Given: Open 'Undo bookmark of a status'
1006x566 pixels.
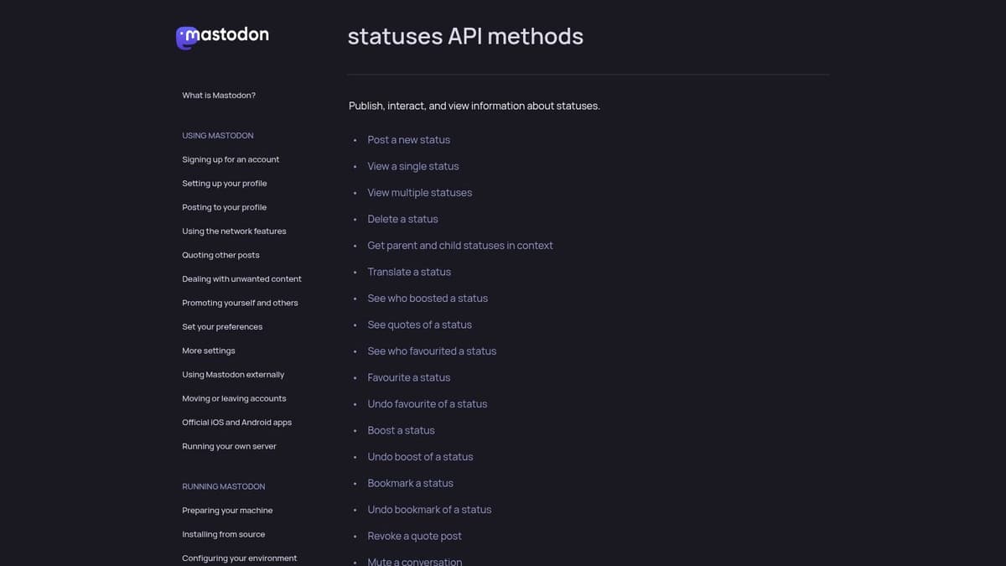Looking at the screenshot, I should [x=429, y=510].
